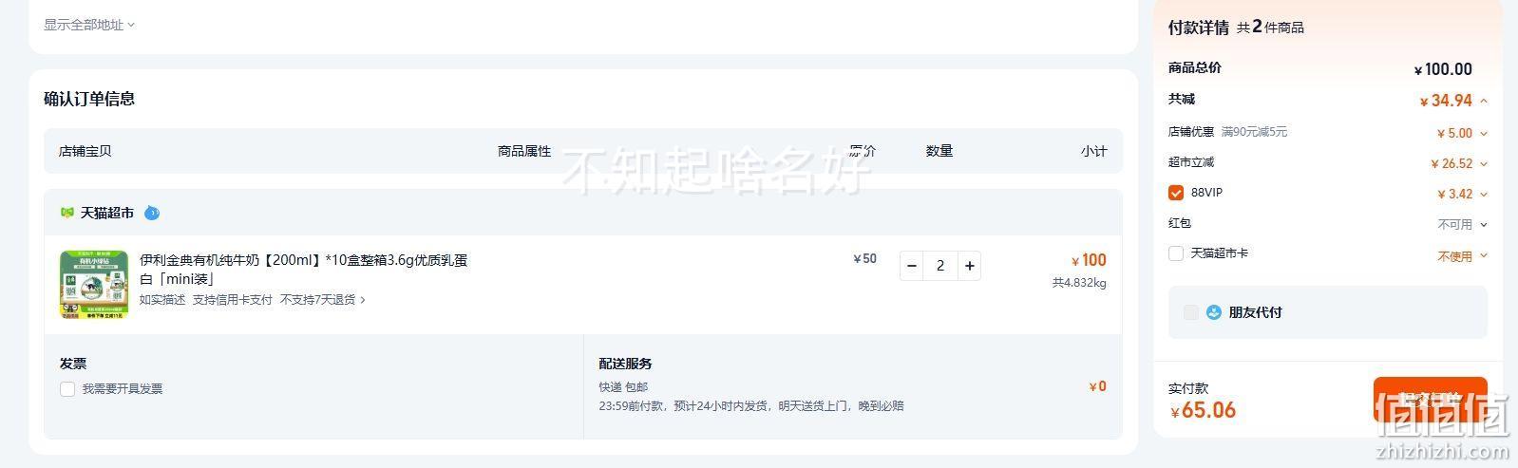Expand 超市立减 26.52 details
The image size is (1518, 468).
click(x=1484, y=164)
